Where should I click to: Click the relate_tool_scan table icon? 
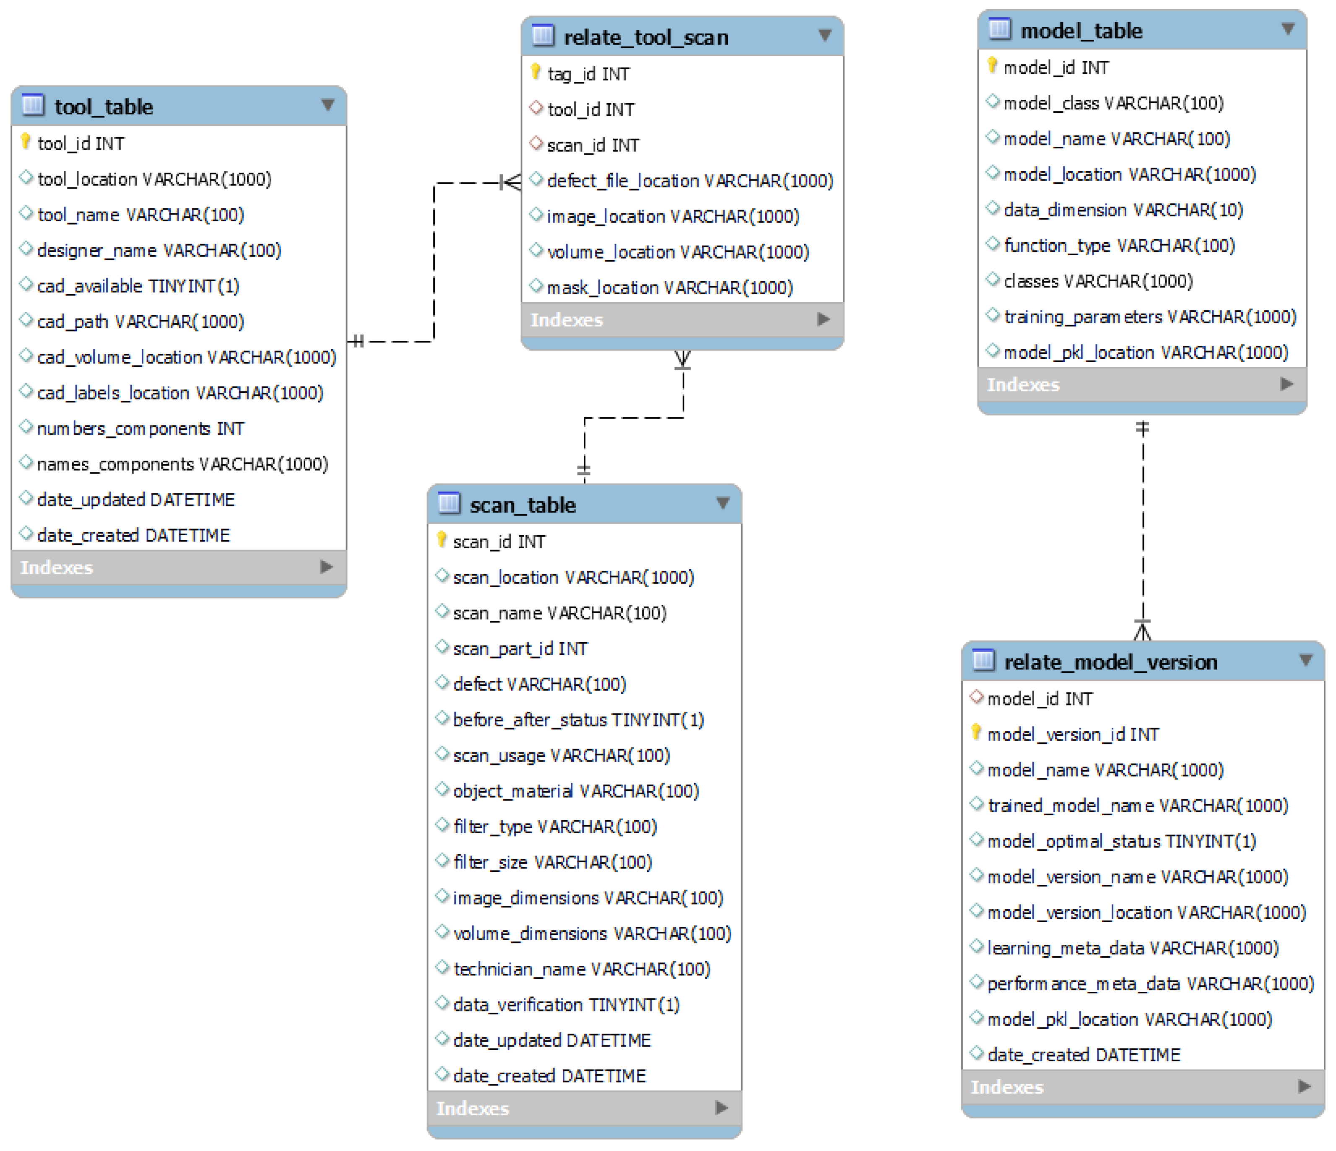[x=542, y=35]
